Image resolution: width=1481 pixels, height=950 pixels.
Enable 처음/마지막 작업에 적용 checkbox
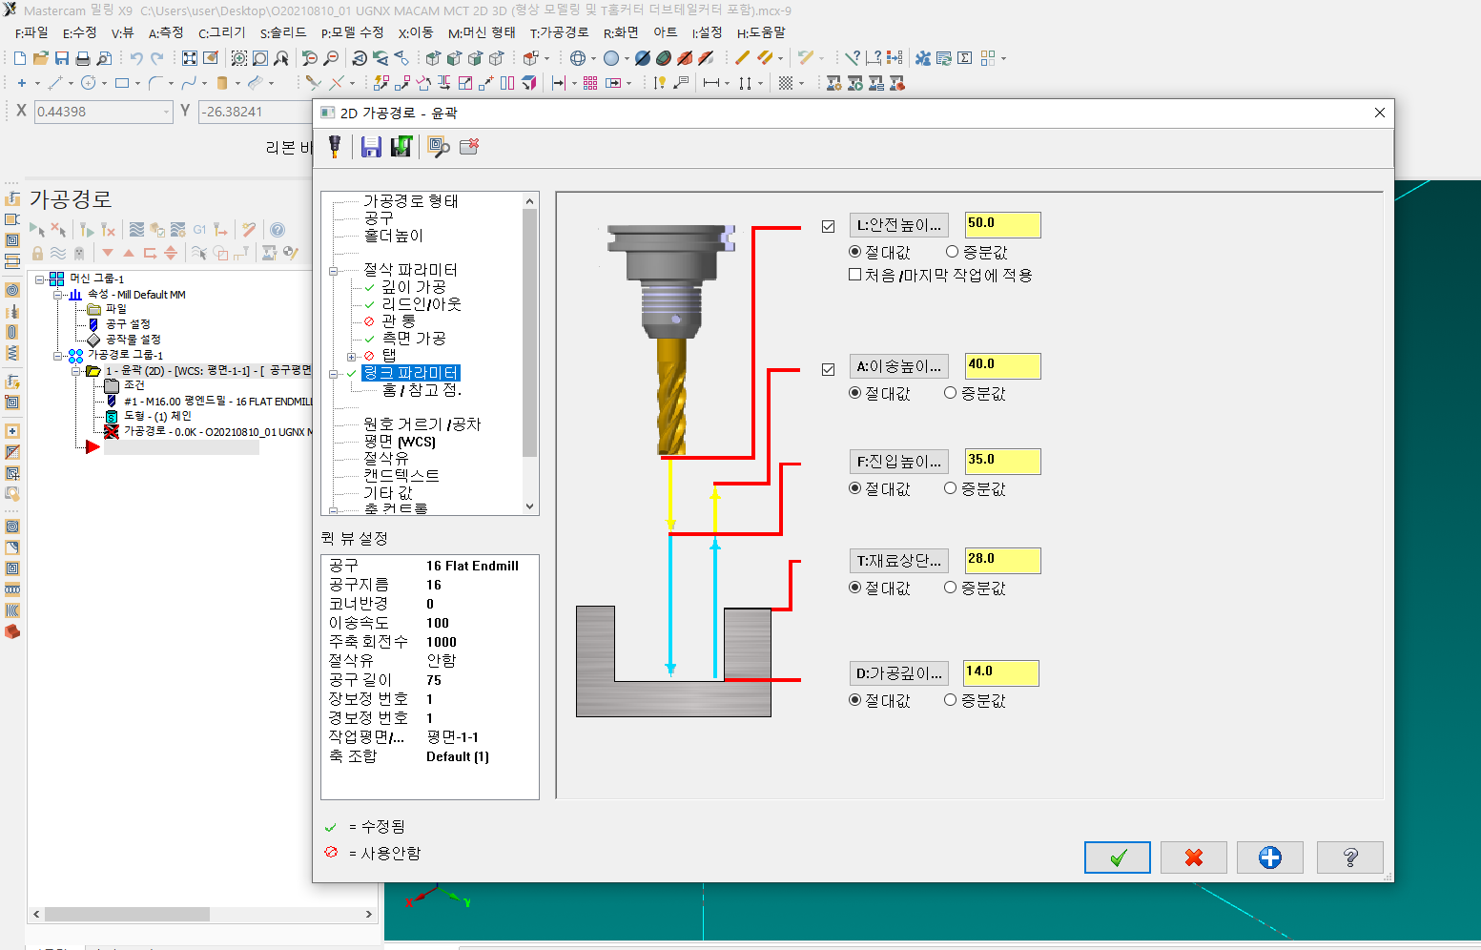(x=855, y=275)
